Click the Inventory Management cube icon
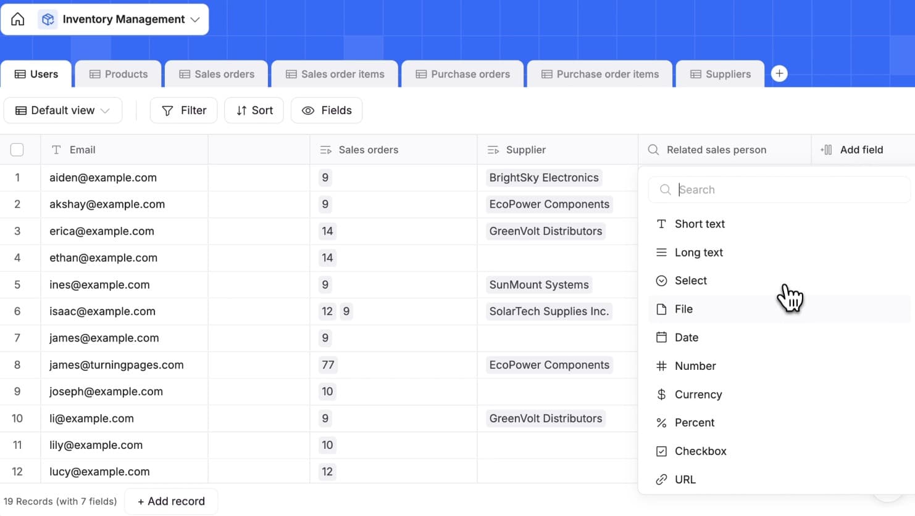 coord(48,19)
